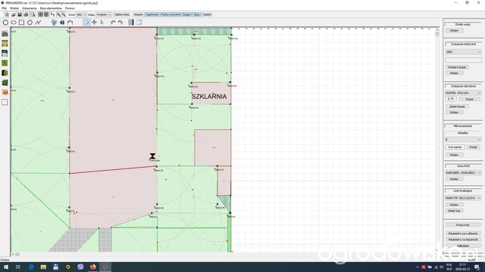The image size is (485, 272).
Task: Open the Ustawienia menu
Action: (x=29, y=8)
